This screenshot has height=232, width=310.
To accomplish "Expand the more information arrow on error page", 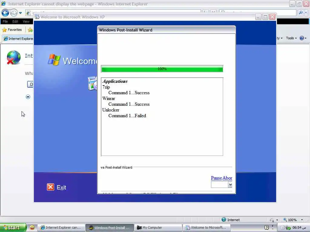I will click(28, 97).
